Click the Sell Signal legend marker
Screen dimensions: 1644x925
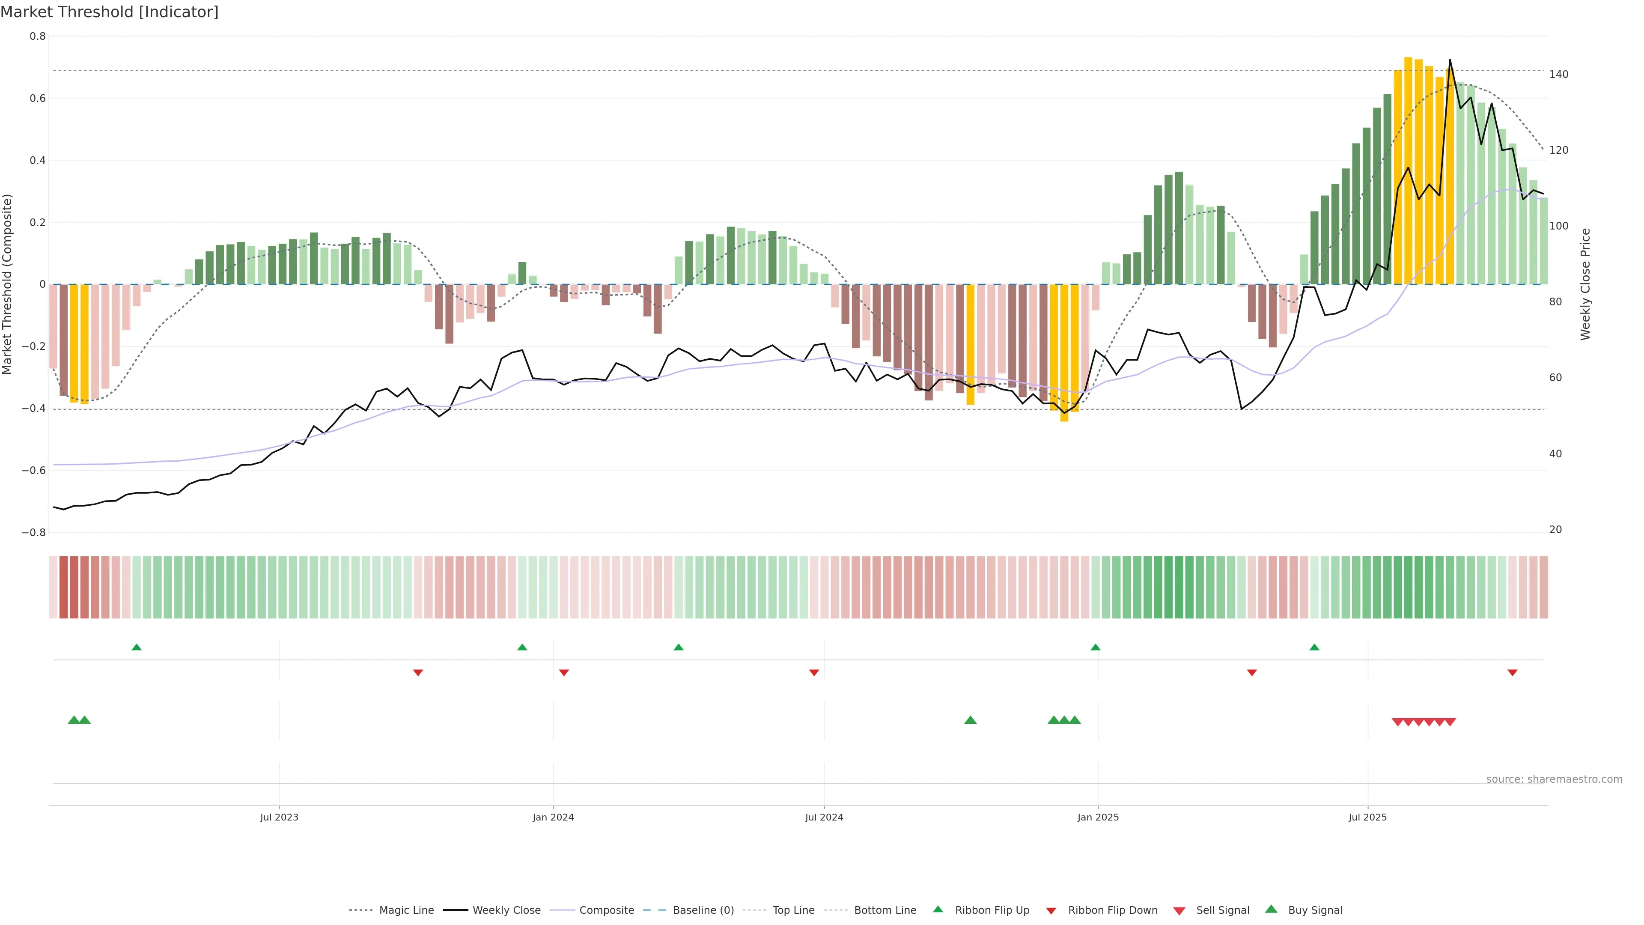(1179, 910)
